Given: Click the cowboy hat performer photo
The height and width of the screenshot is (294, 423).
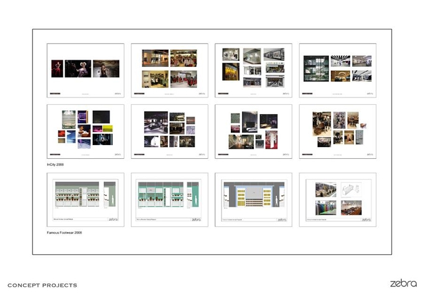Looking at the screenshot, I should pos(78,69).
